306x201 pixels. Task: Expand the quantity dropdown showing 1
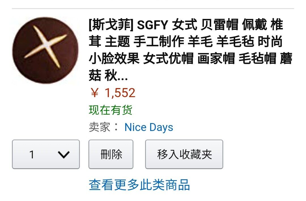tap(46, 154)
